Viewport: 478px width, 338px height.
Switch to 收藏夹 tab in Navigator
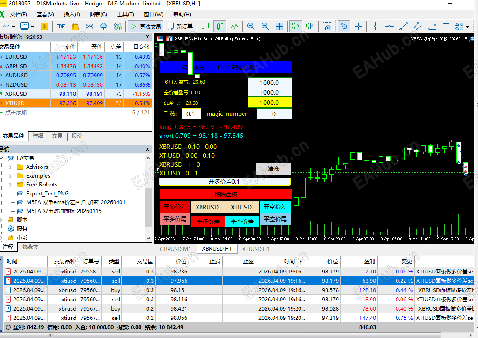30,247
